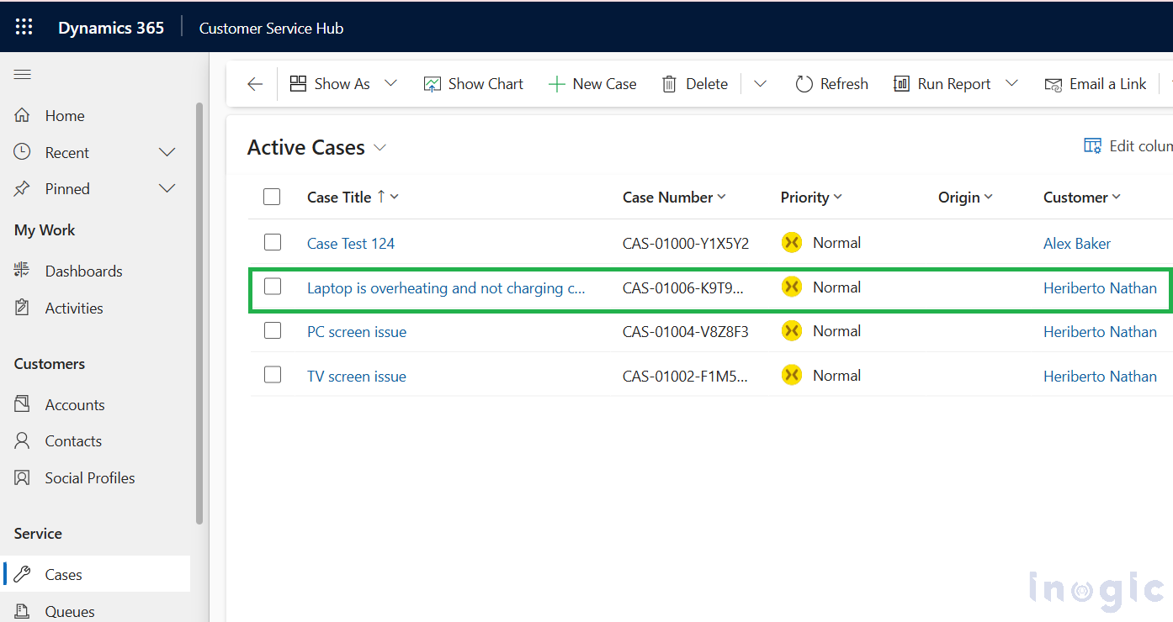The height and width of the screenshot is (622, 1173).
Task: Open the Priority column dropdown
Action: [837, 197]
